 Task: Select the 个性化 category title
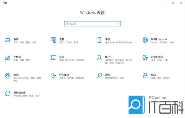(x=17, y=57)
